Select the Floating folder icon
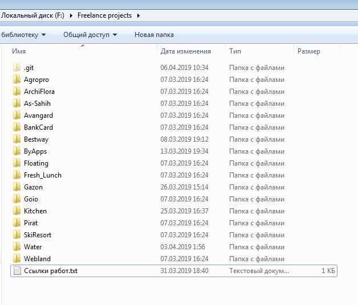The image size is (358, 305). tap(17, 163)
